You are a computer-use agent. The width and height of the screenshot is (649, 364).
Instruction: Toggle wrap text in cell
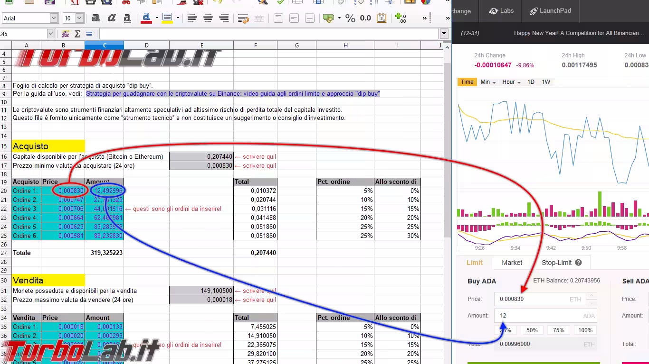point(243,18)
